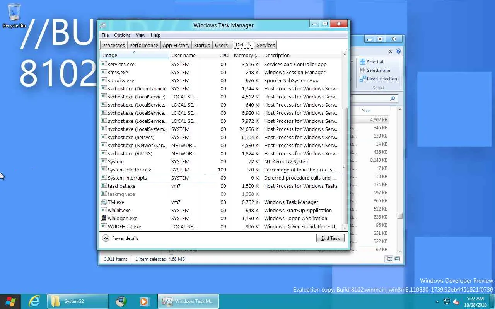Image resolution: width=495 pixels, height=309 pixels.
Task: Click the globe icon pinned on the taskbar
Action: tap(121, 301)
